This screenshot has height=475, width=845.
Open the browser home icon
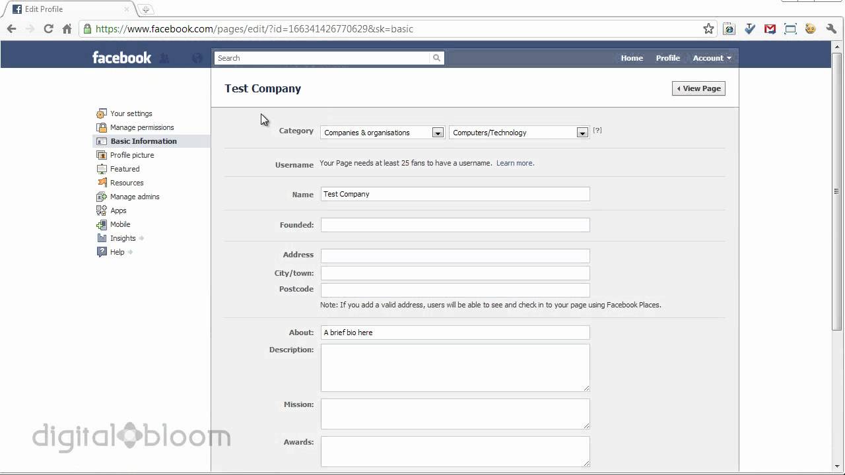pos(67,28)
